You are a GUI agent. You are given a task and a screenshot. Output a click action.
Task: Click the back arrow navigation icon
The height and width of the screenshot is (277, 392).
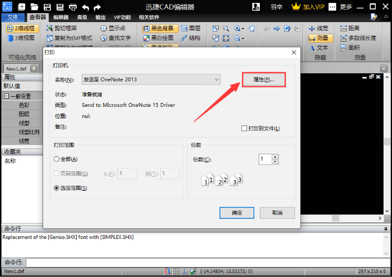[267, 29]
